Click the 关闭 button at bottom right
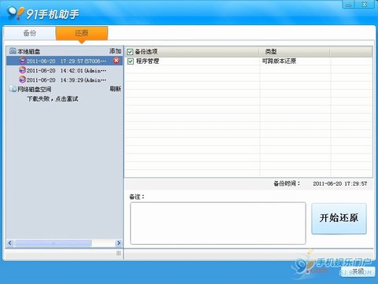 pyautogui.click(x=358, y=271)
